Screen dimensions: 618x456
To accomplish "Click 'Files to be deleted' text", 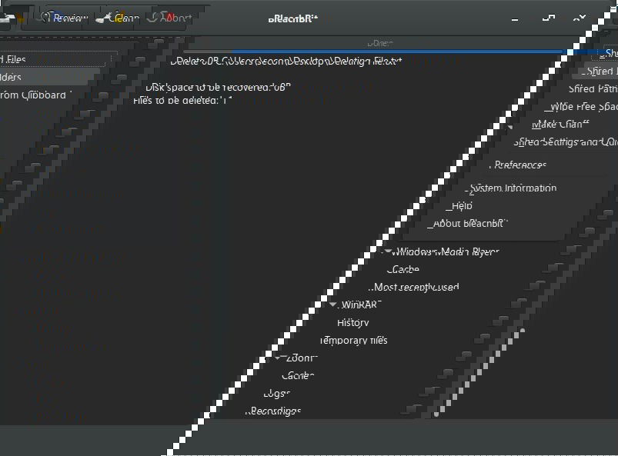I will (x=182, y=101).
